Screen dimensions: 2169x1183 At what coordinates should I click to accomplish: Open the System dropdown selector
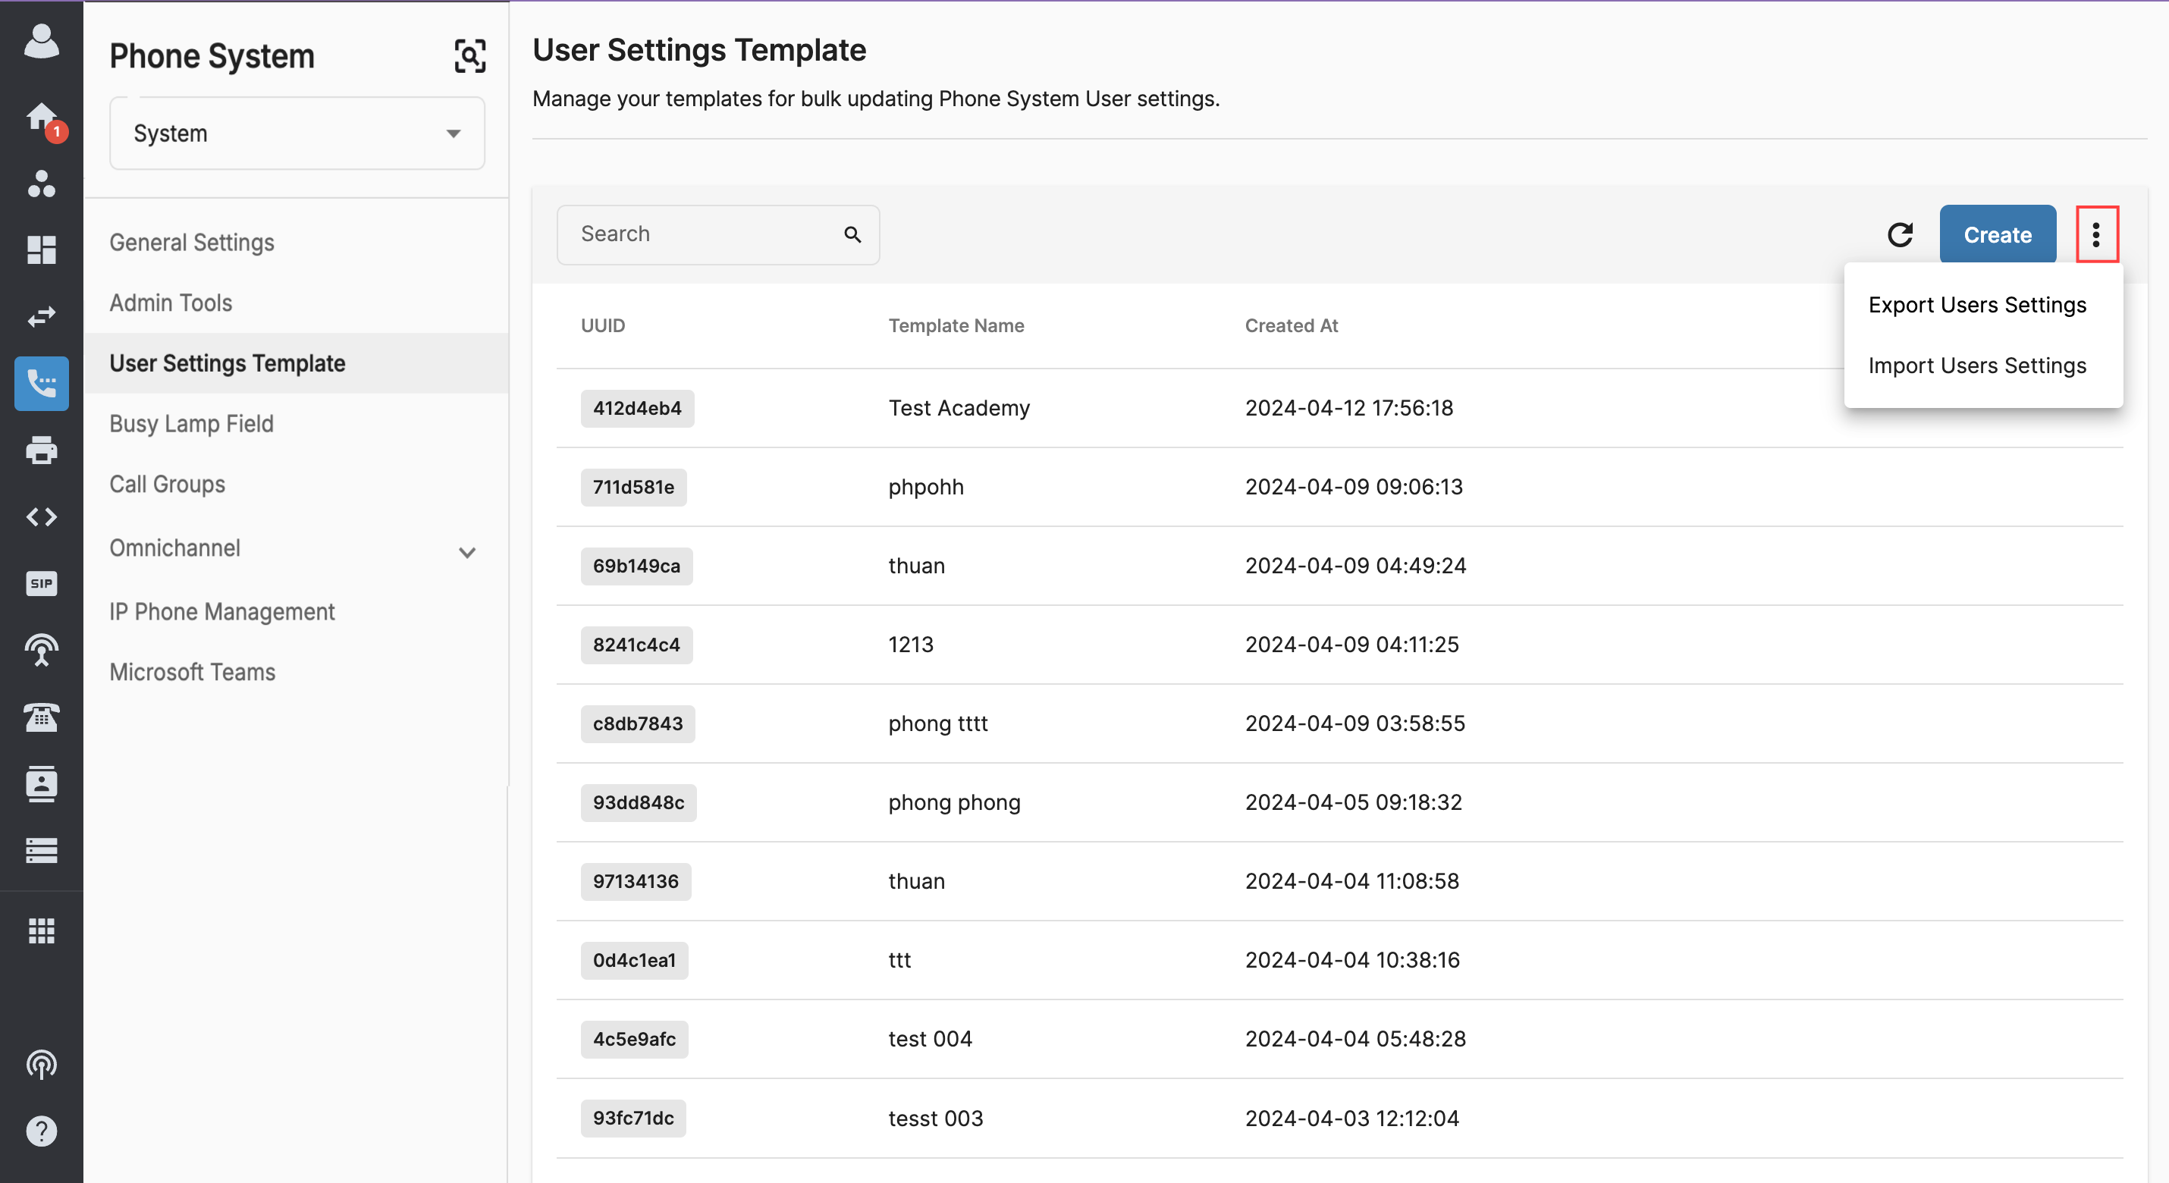tap(297, 133)
